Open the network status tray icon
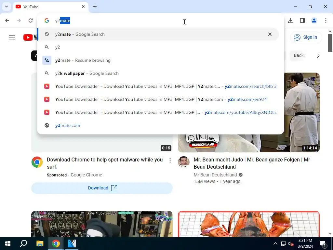333x250 pixels. 283,243
